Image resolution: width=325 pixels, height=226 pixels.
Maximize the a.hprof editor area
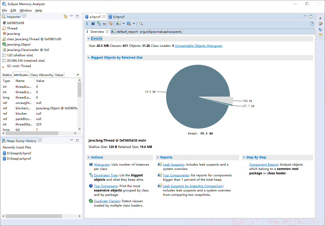pyautogui.click(x=311, y=16)
